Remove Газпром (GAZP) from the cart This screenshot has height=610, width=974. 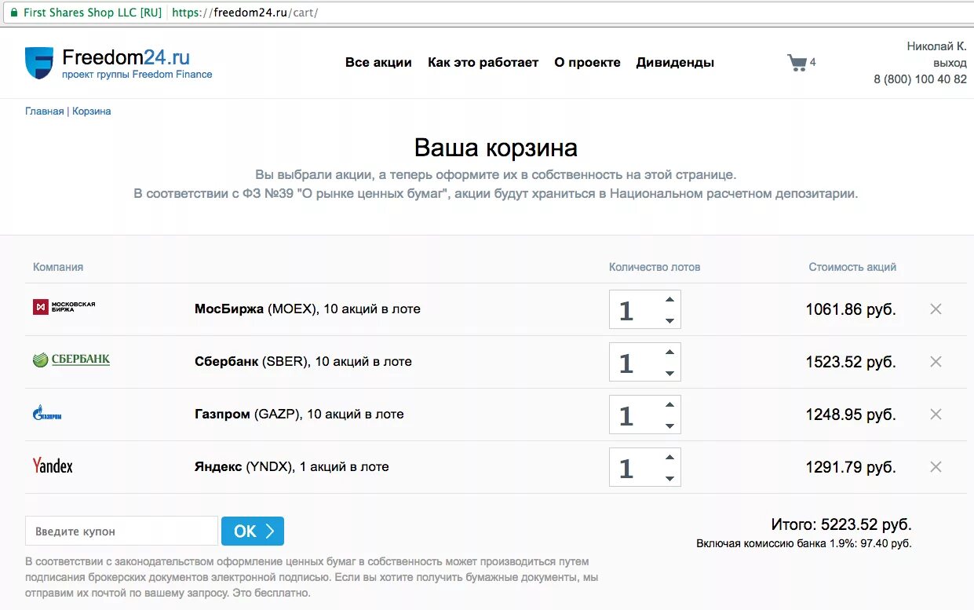[936, 415]
